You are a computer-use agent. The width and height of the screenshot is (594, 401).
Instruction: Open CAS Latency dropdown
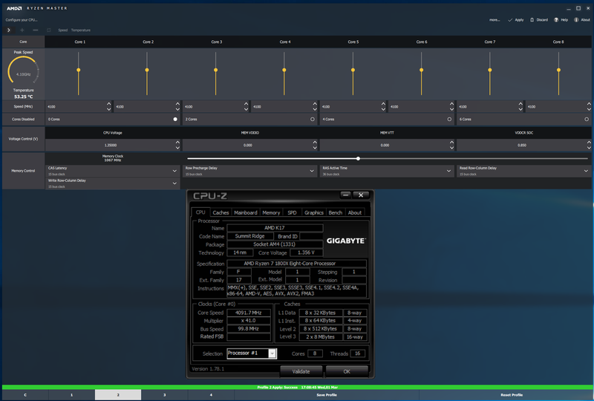(x=113, y=171)
